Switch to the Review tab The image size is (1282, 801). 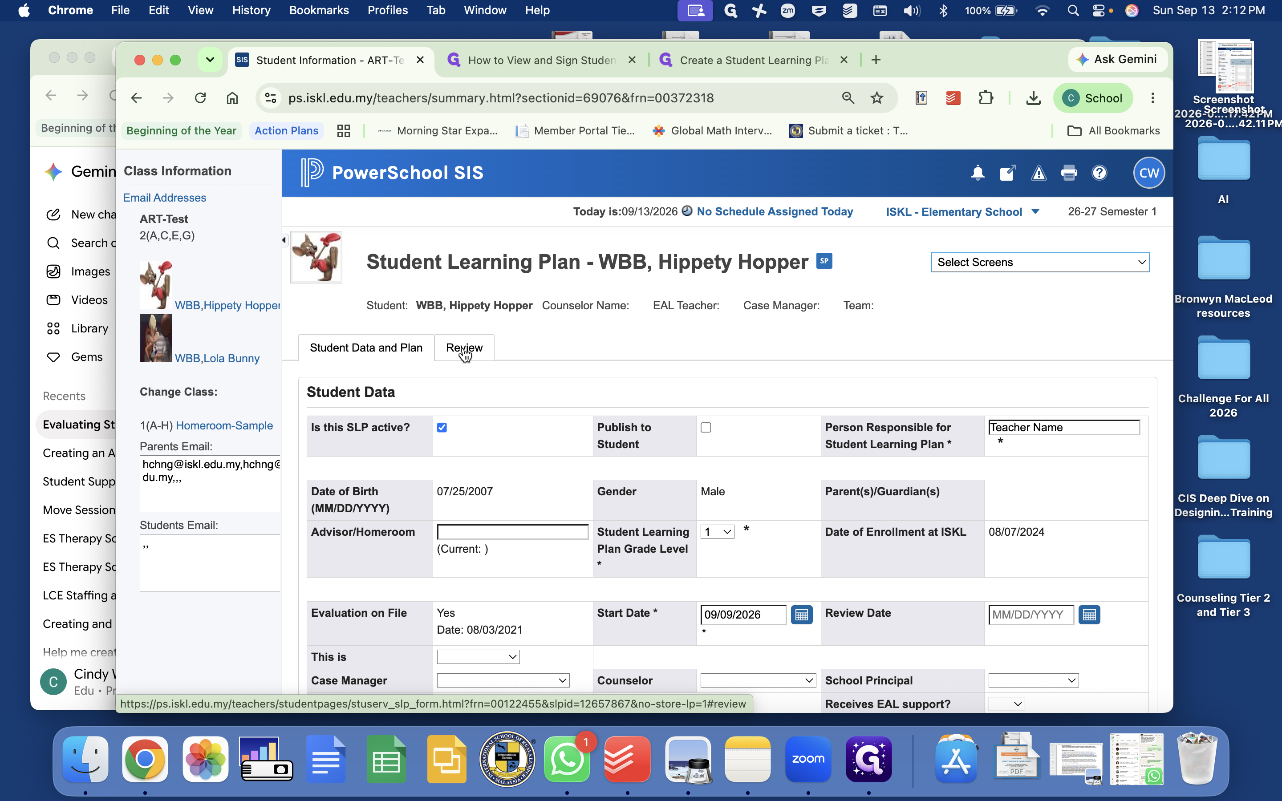[464, 348]
